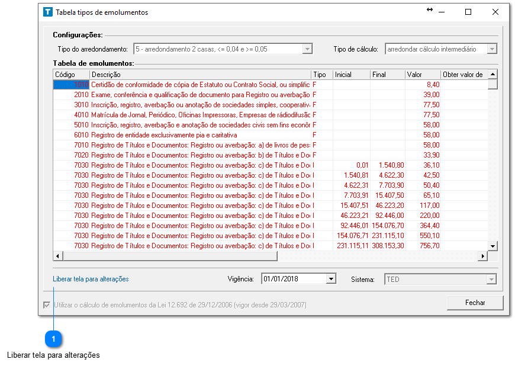Maximize the Tabela tipos de emolumentos window
515x369 pixels.
coord(468,12)
